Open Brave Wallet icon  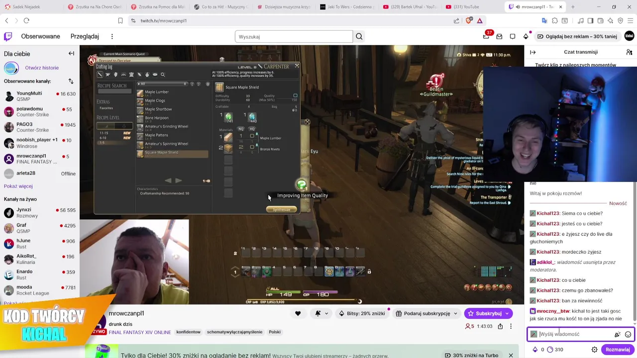click(x=601, y=20)
